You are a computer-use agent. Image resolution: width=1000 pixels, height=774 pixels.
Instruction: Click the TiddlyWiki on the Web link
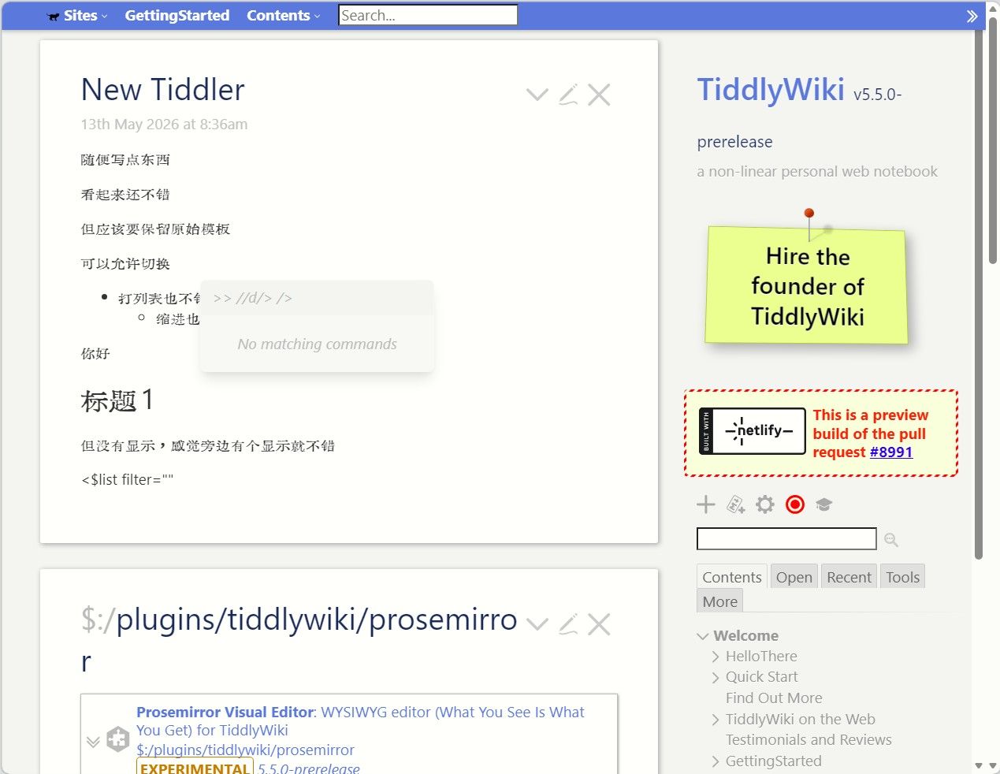coord(800,719)
